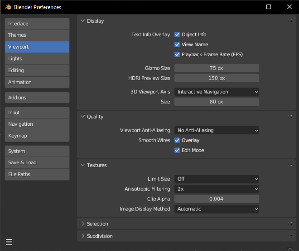Go to the Lights tab
The width and height of the screenshot is (299, 251).
click(37, 59)
